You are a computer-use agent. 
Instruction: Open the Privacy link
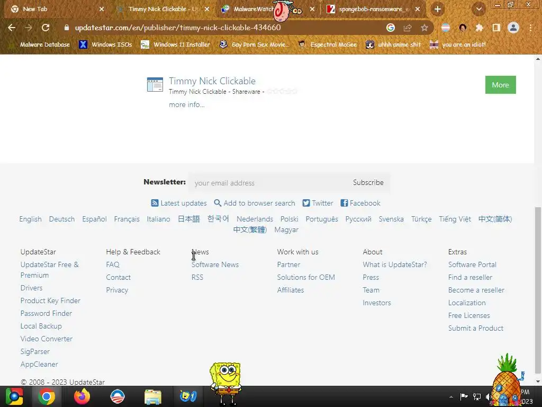coord(117,290)
